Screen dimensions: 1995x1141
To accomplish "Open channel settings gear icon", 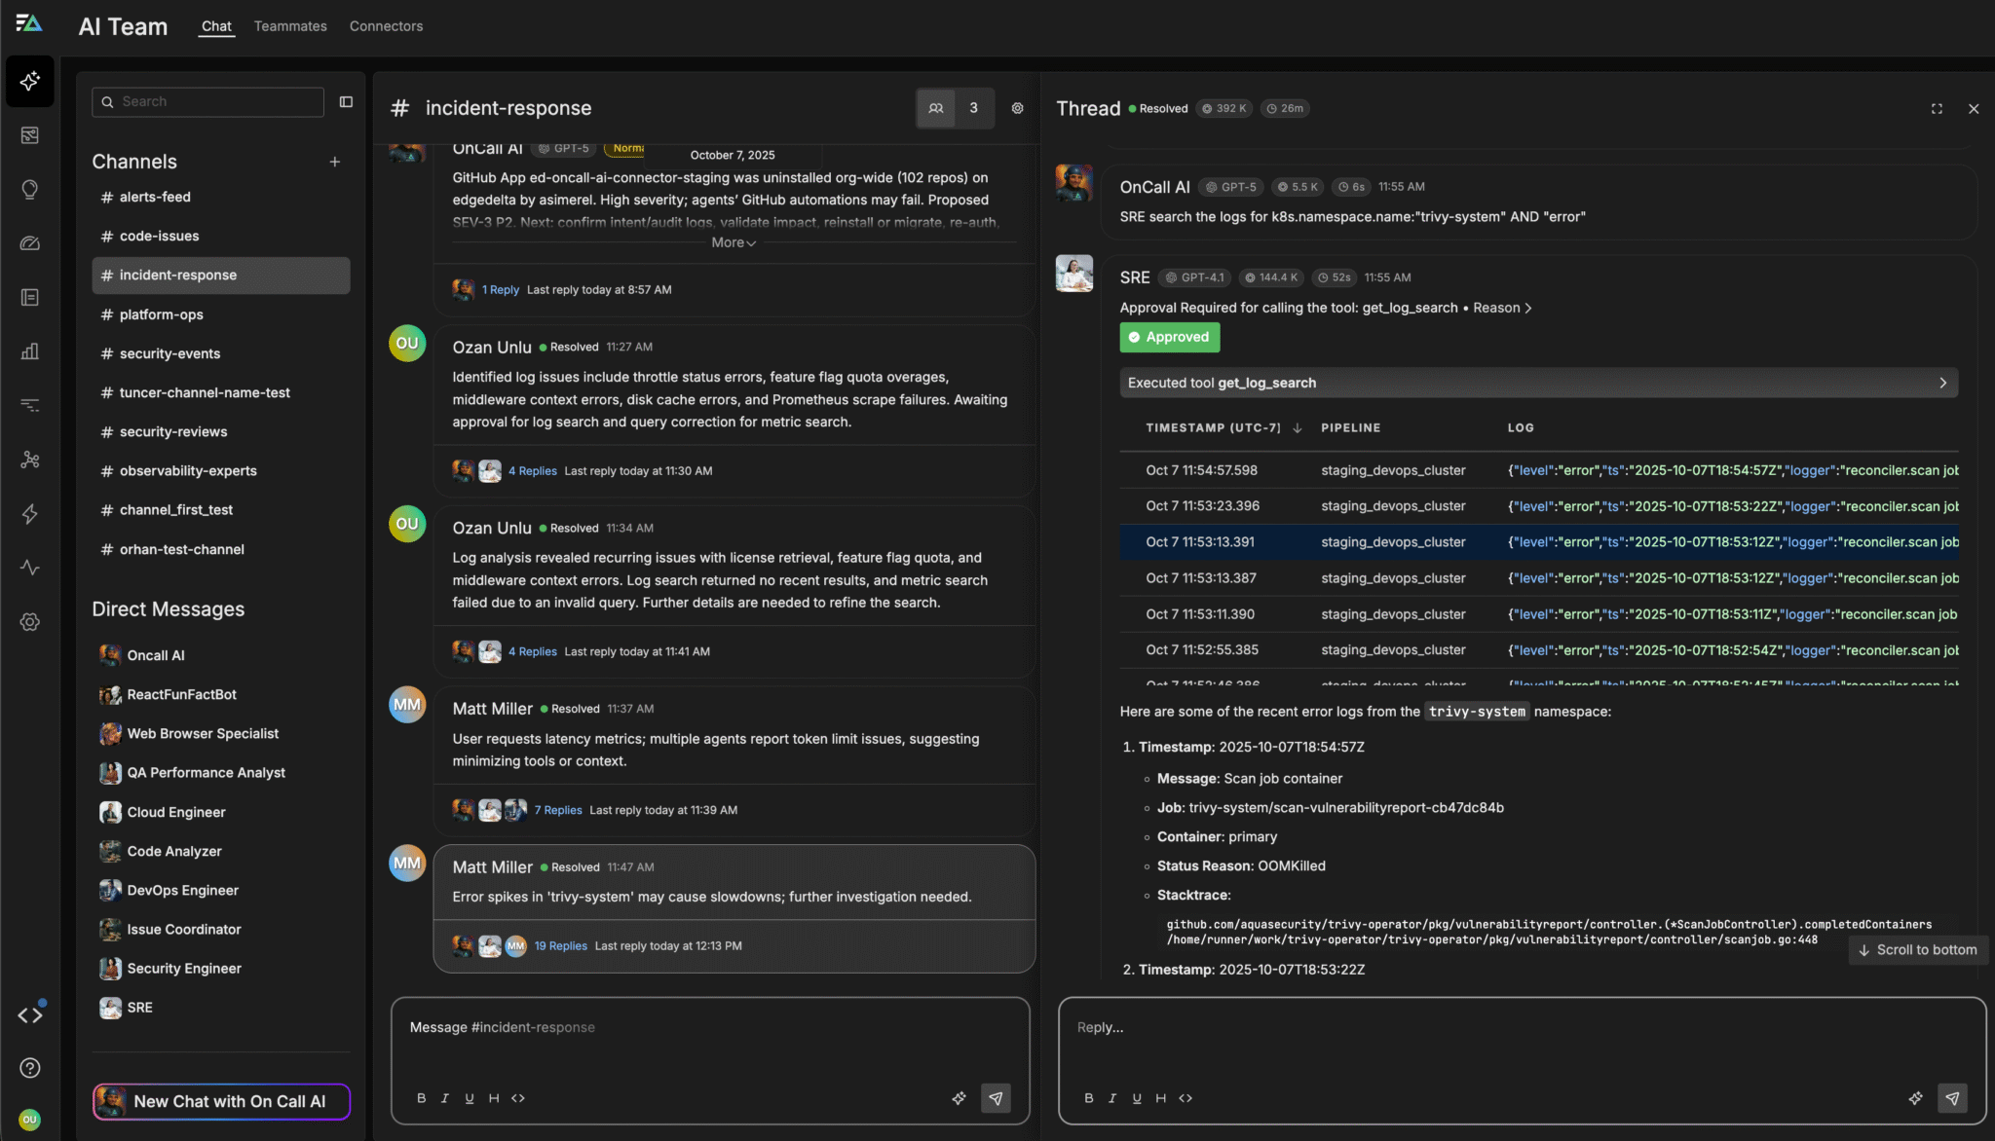I will pyautogui.click(x=1017, y=108).
